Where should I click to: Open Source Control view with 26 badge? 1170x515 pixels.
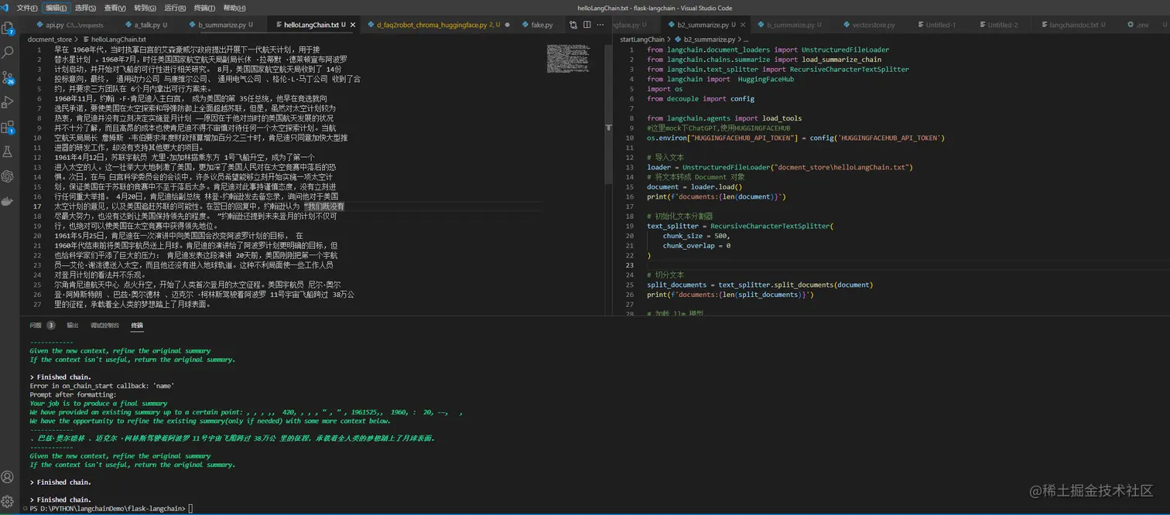point(9,77)
